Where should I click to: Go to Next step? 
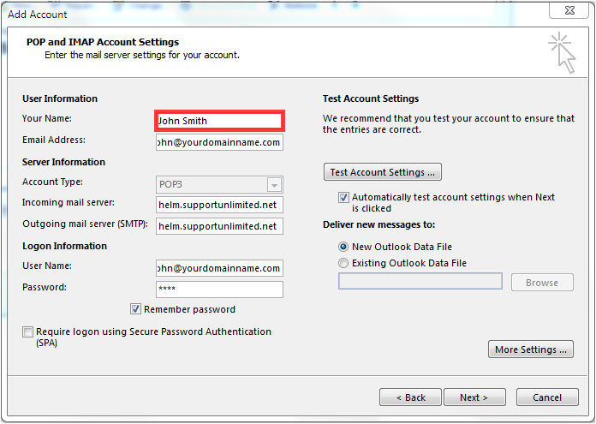tap(474, 397)
